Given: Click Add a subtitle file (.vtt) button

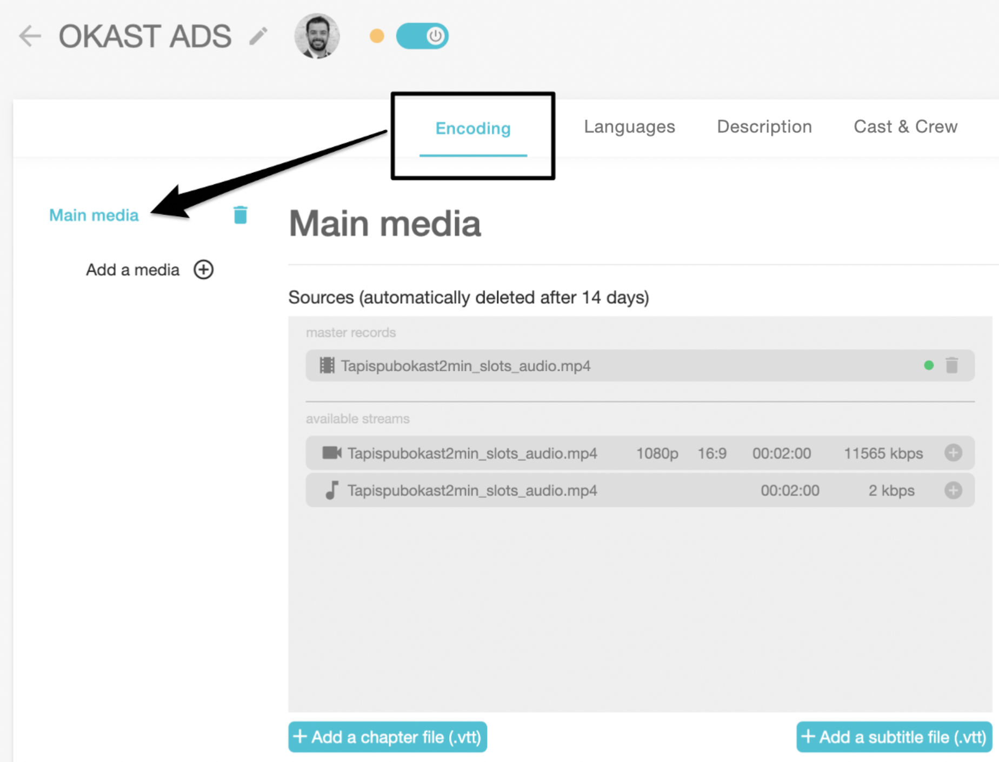Looking at the screenshot, I should 894,737.
